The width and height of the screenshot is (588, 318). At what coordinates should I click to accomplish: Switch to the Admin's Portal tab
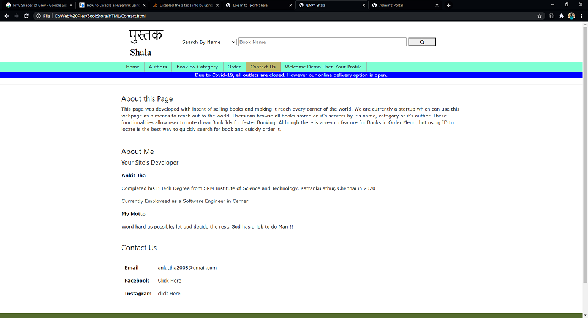[404, 6]
